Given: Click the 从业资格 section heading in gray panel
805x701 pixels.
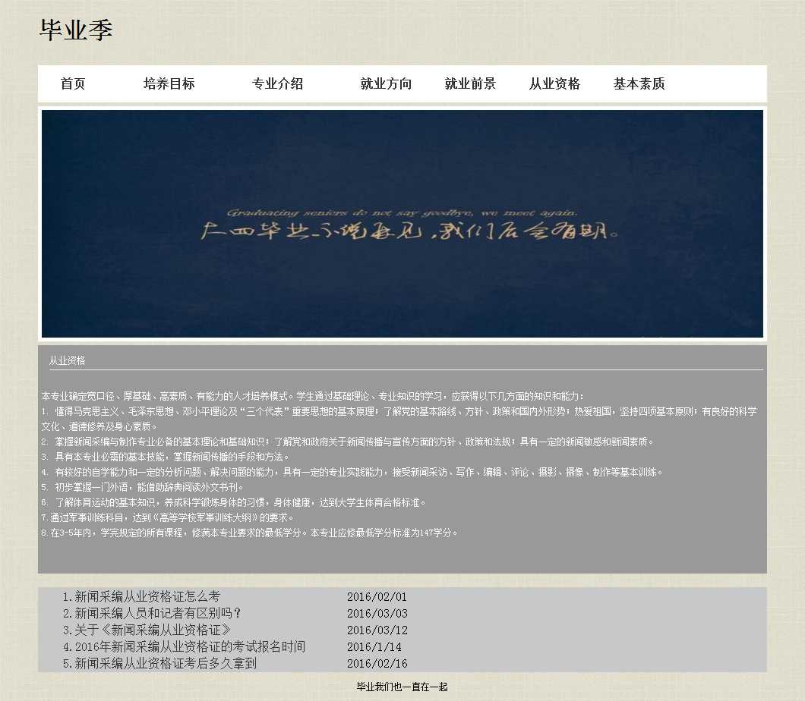Looking at the screenshot, I should point(68,361).
